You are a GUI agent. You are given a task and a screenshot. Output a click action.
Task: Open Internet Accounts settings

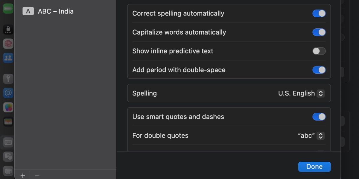click(8, 93)
